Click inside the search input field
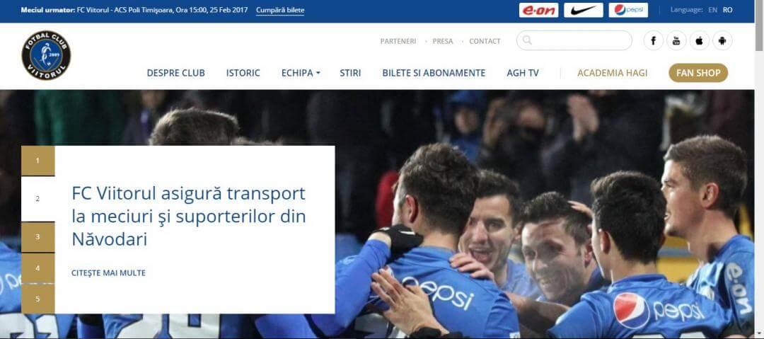Viewport: 764px width, 339px height. pos(574,40)
